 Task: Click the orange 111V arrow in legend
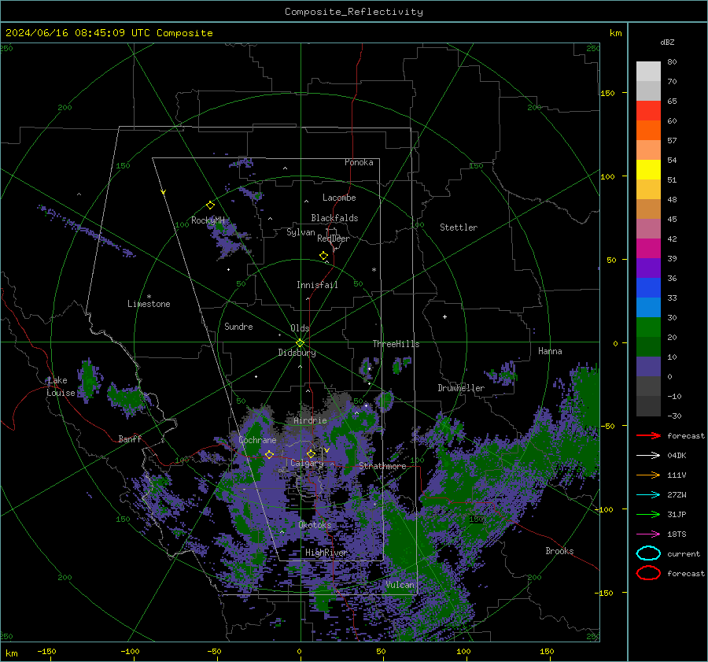(x=648, y=475)
